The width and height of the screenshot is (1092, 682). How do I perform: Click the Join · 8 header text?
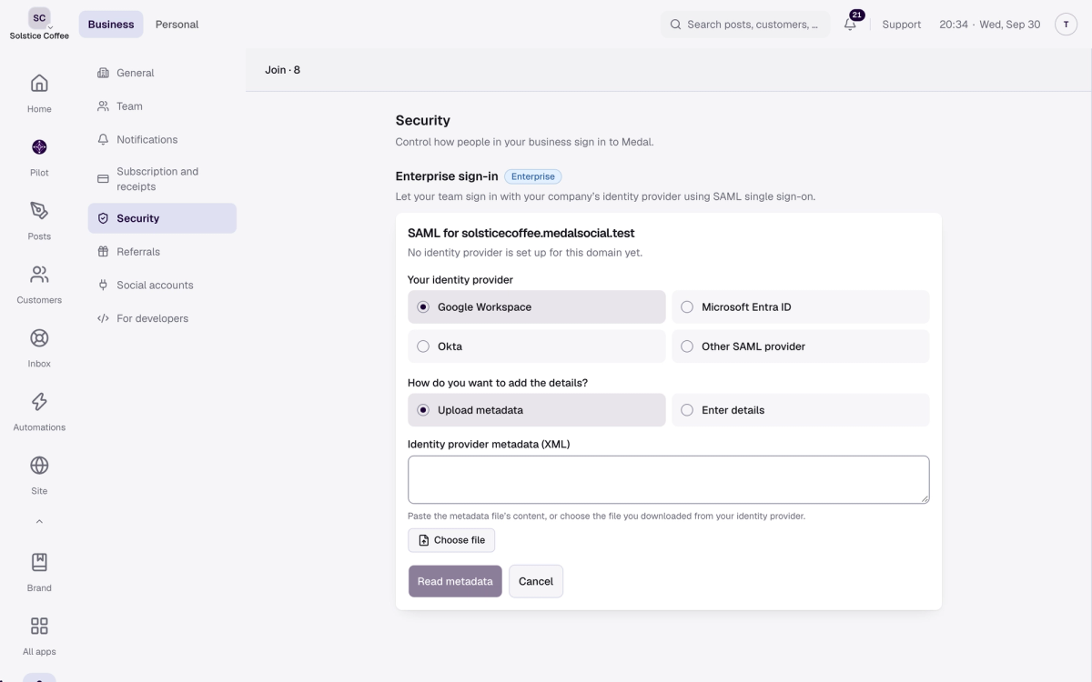click(282, 70)
